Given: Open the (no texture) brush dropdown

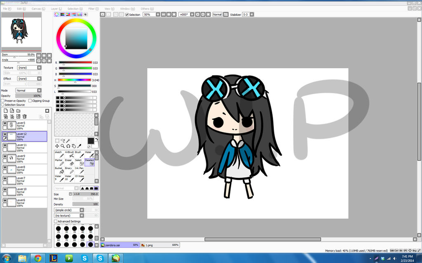Looking at the screenshot, I should click(69, 216).
